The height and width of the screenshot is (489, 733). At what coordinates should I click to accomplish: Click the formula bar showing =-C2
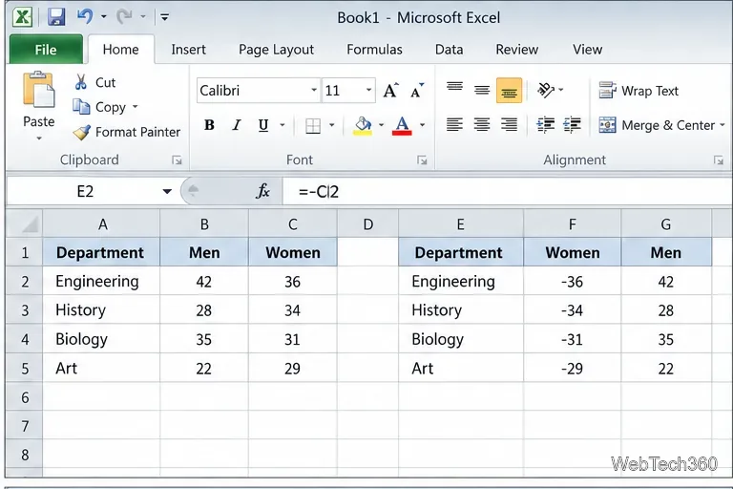[x=507, y=191]
